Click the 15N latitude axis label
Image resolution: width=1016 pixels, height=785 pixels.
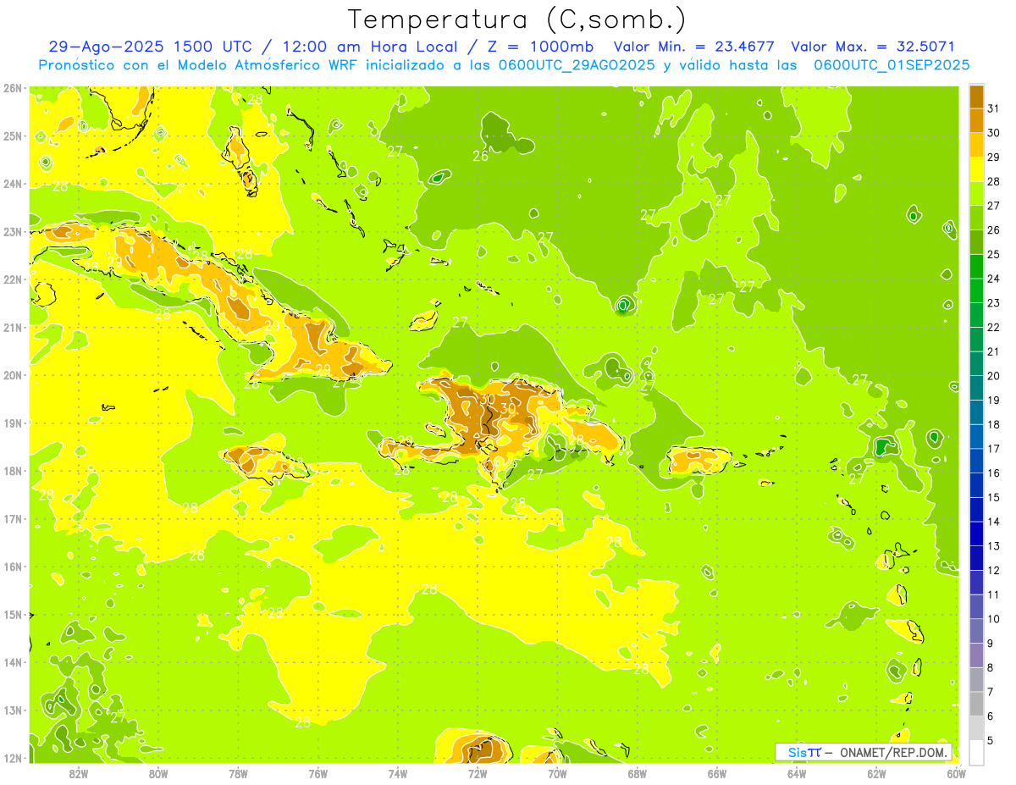[13, 615]
